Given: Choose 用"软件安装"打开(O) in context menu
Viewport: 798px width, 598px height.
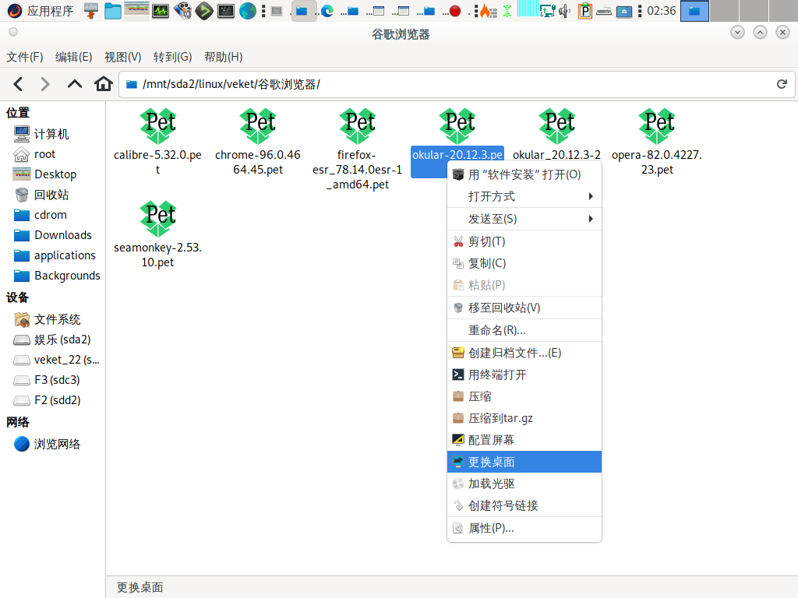Looking at the screenshot, I should (524, 174).
